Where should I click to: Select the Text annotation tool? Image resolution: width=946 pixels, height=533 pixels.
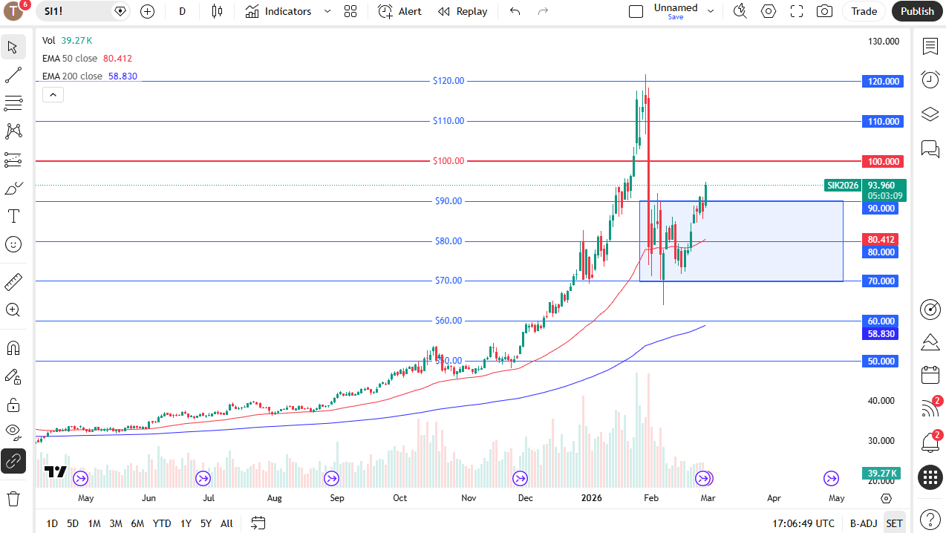pos(13,215)
